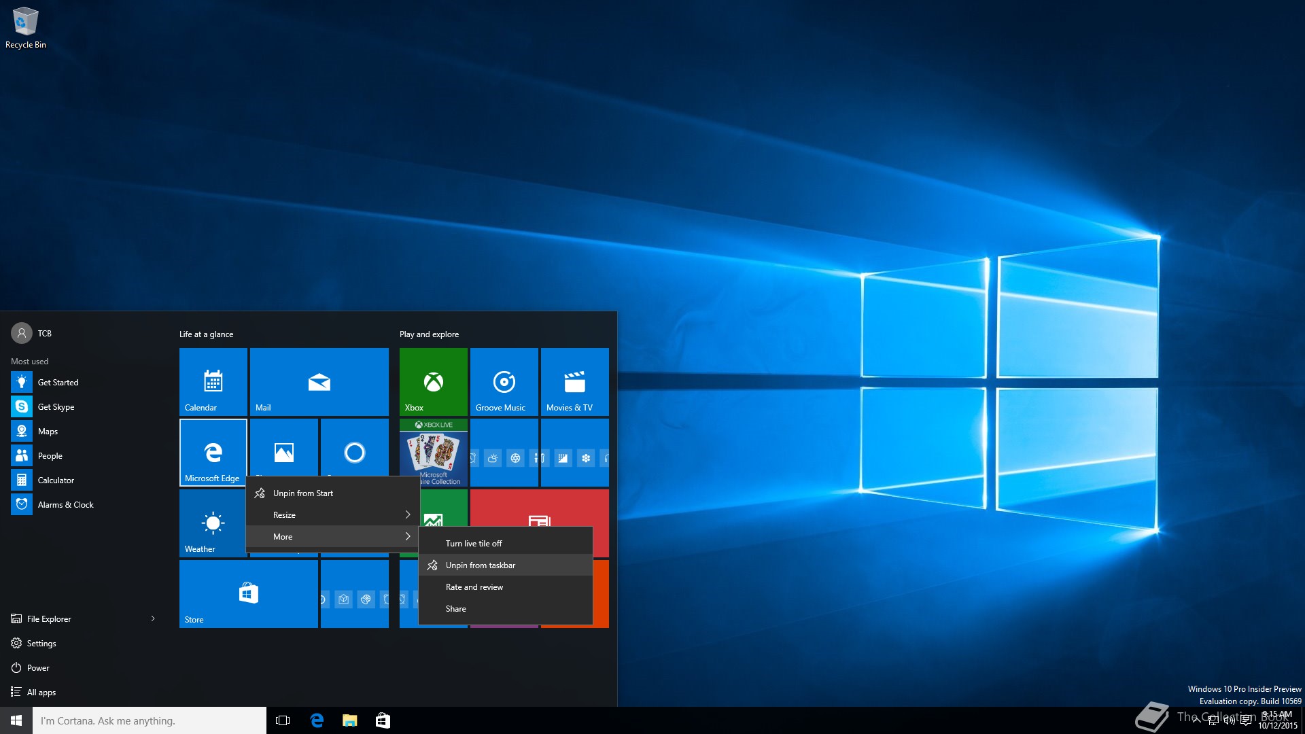1305x734 pixels.
Task: Open the Resize submenu
Action: pos(333,515)
